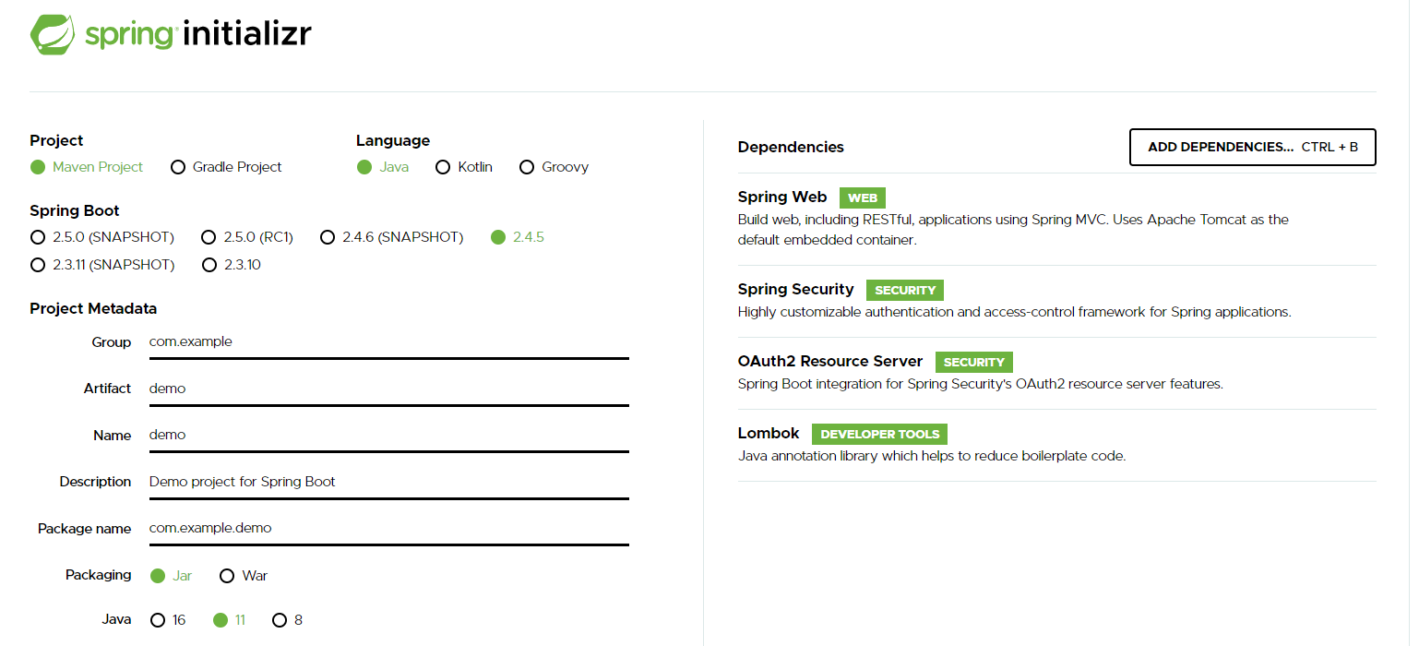1419x646 pixels.
Task: Click the Spring Web description text
Action: [1013, 230]
